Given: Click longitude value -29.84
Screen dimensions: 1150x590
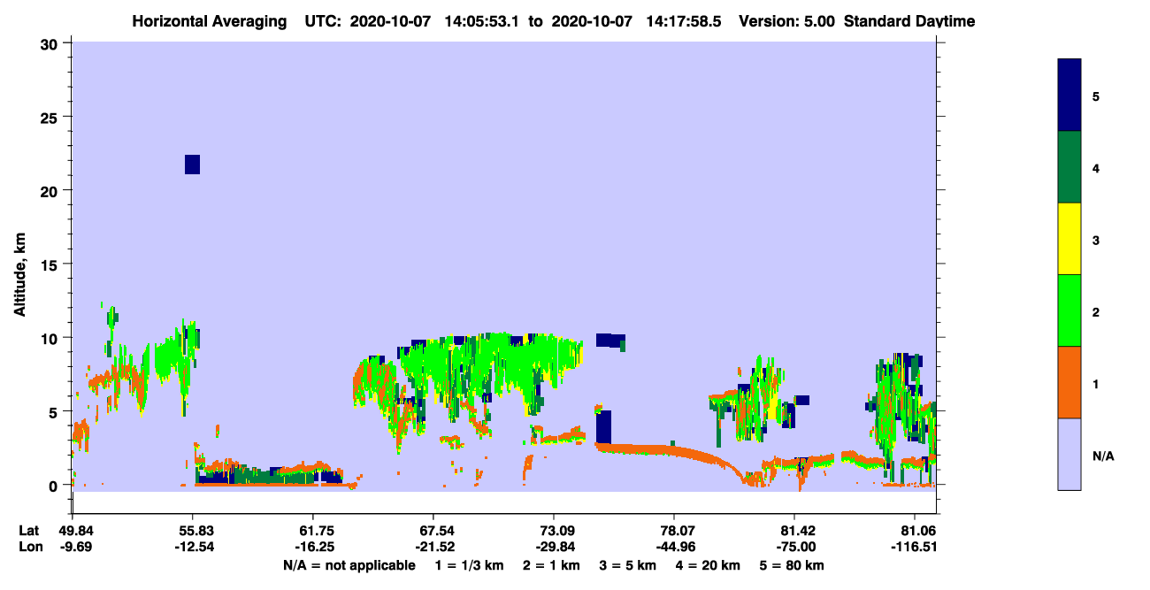Looking at the screenshot, I should pos(554,547).
